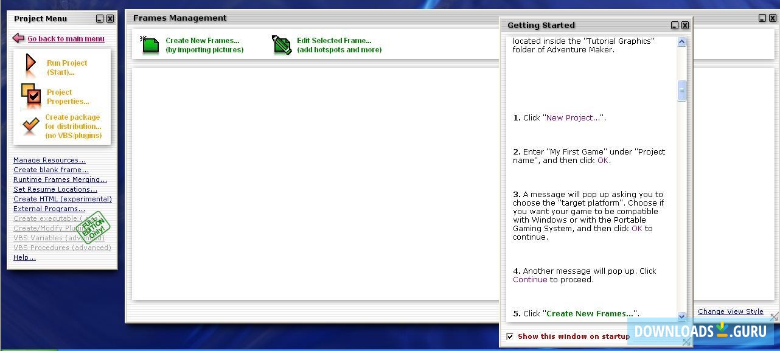
Task: Click the Edit Selected Frame pencil icon
Action: (x=282, y=45)
